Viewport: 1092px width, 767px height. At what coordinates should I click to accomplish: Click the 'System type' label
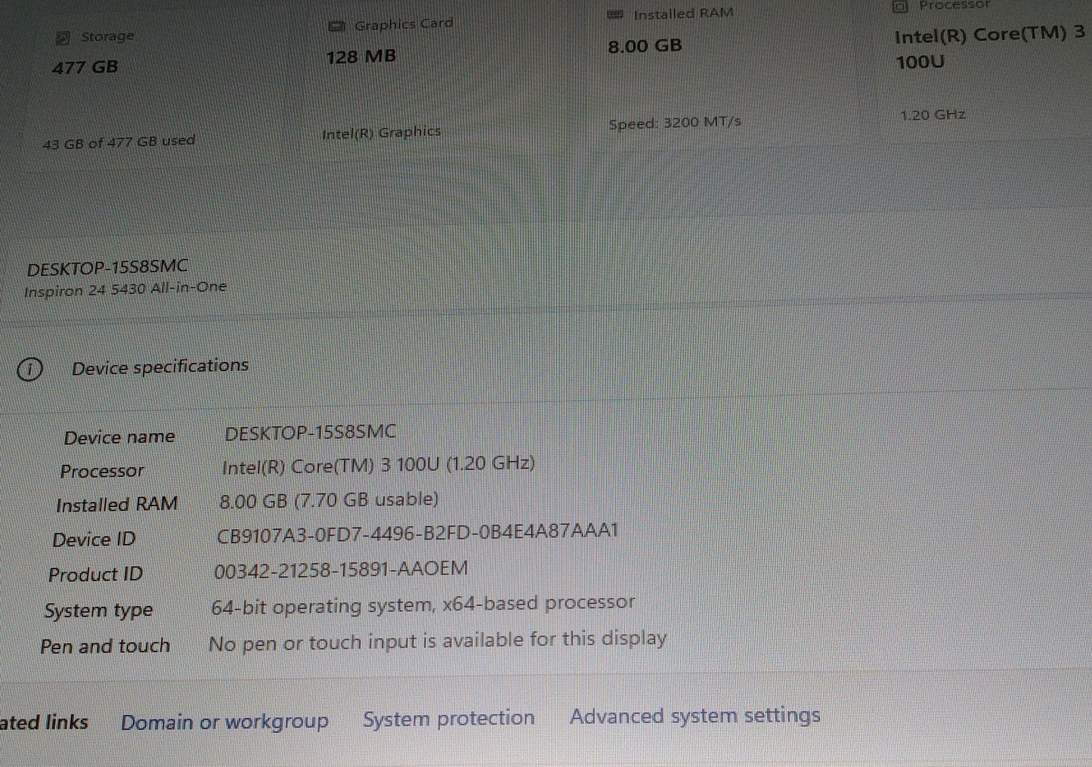(98, 611)
